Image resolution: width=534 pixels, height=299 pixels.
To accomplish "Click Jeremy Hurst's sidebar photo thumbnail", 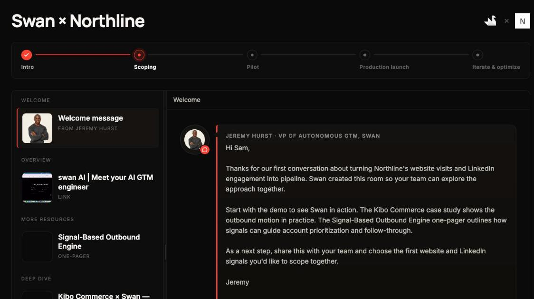I will click(x=37, y=128).
